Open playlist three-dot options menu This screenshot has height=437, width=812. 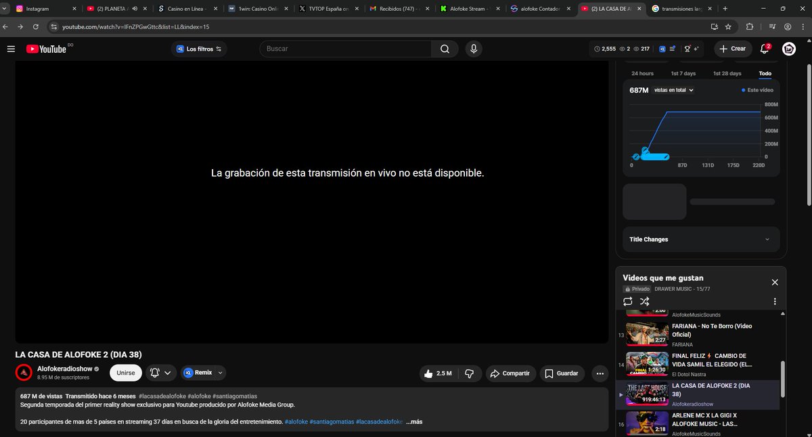point(775,301)
